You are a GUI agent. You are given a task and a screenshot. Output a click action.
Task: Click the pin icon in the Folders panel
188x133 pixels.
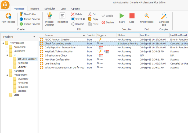coord(34,37)
